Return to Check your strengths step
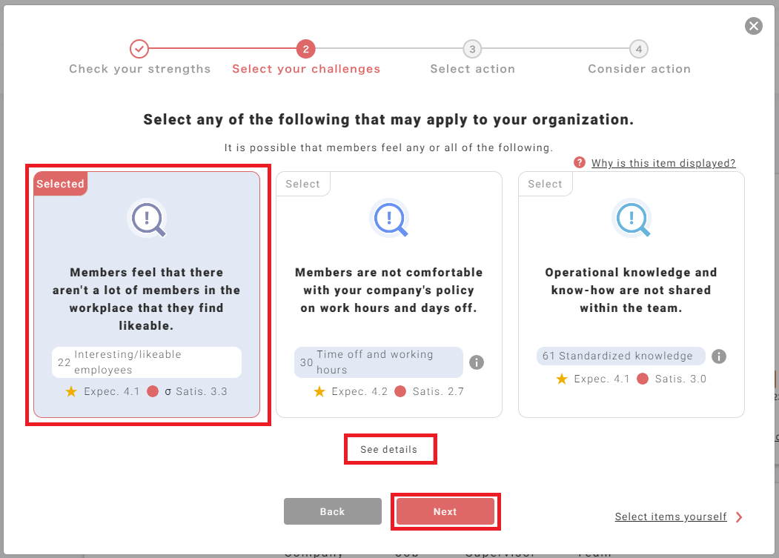The height and width of the screenshot is (558, 779). click(140, 69)
